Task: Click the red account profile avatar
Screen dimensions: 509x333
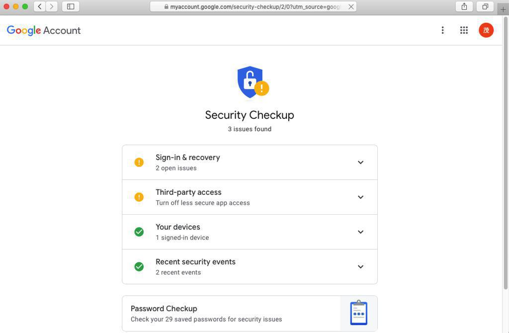Action: pos(486,30)
